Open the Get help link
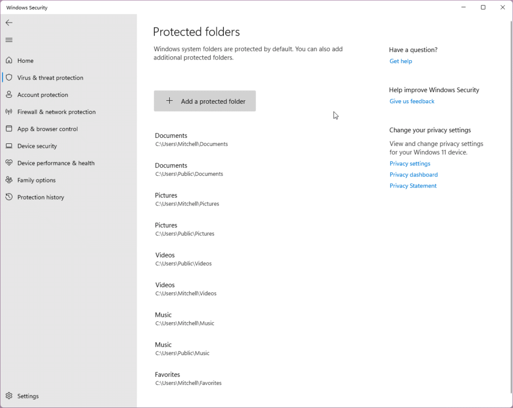The image size is (513, 408). (x=400, y=61)
